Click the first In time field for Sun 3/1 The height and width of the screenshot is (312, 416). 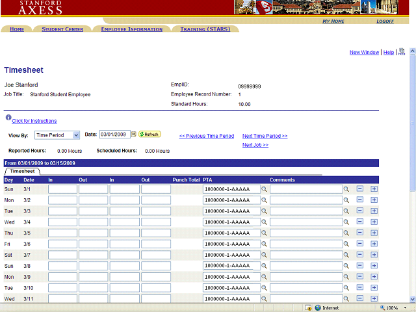click(62, 189)
